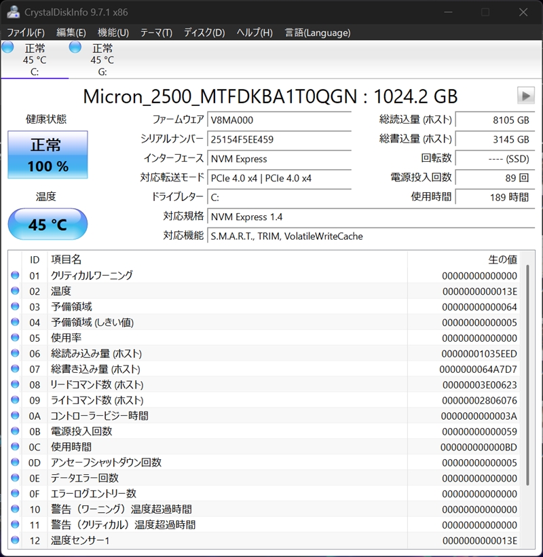Click the status icon for コントローラービジー時間 row
This screenshot has height=557, width=543.
(x=15, y=415)
